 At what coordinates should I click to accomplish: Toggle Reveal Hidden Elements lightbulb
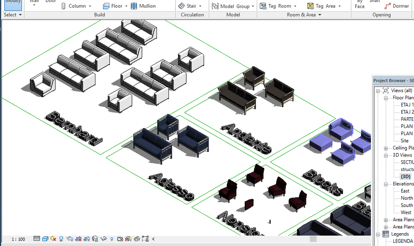[112, 239]
